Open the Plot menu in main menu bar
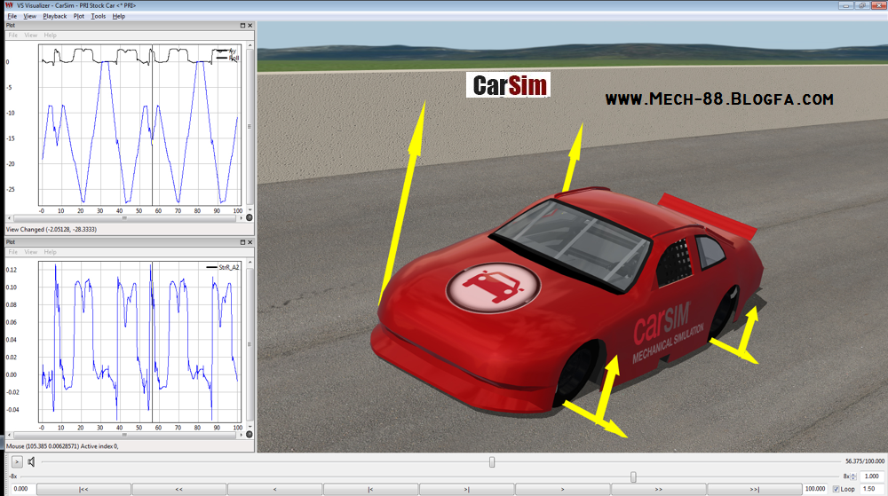888x496 pixels. pyautogui.click(x=79, y=16)
